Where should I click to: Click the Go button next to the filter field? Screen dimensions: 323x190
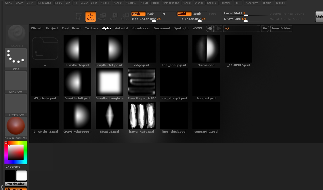coord(265,28)
